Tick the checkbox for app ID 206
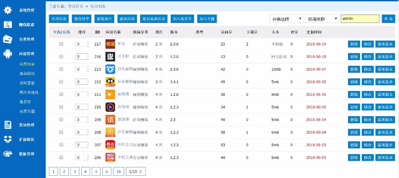Viewport: 399px width, 178px height. [61, 157]
